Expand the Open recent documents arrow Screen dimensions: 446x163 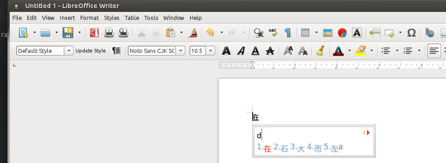tap(56, 33)
